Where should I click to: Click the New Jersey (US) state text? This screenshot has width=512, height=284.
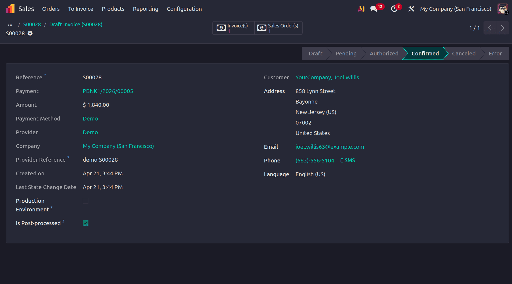pyautogui.click(x=316, y=112)
